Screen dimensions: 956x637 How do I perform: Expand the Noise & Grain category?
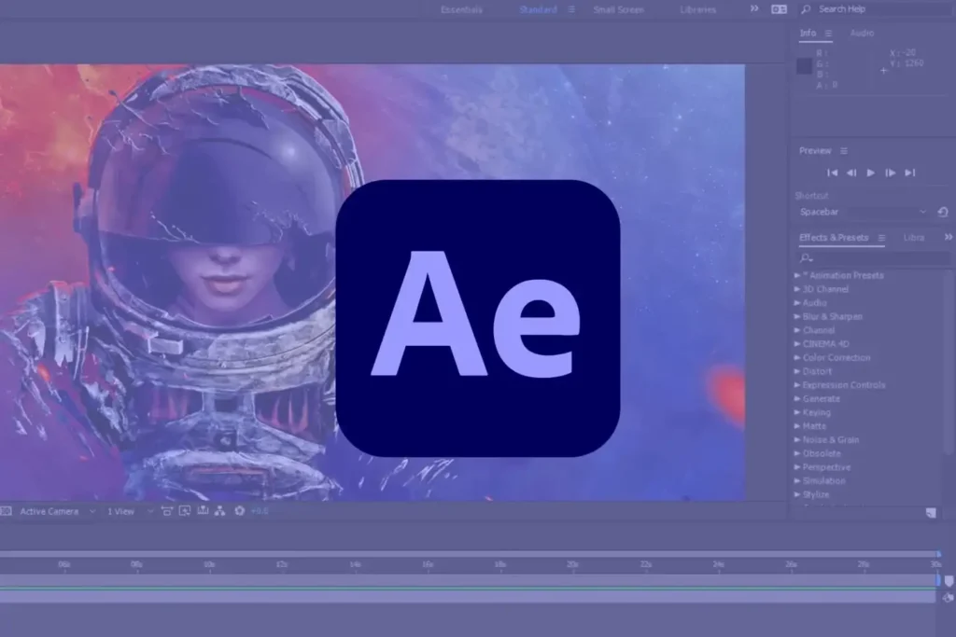[x=797, y=439]
